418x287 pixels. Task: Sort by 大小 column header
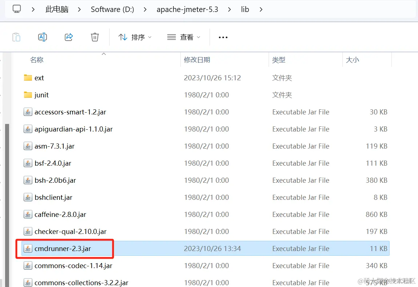pos(352,60)
